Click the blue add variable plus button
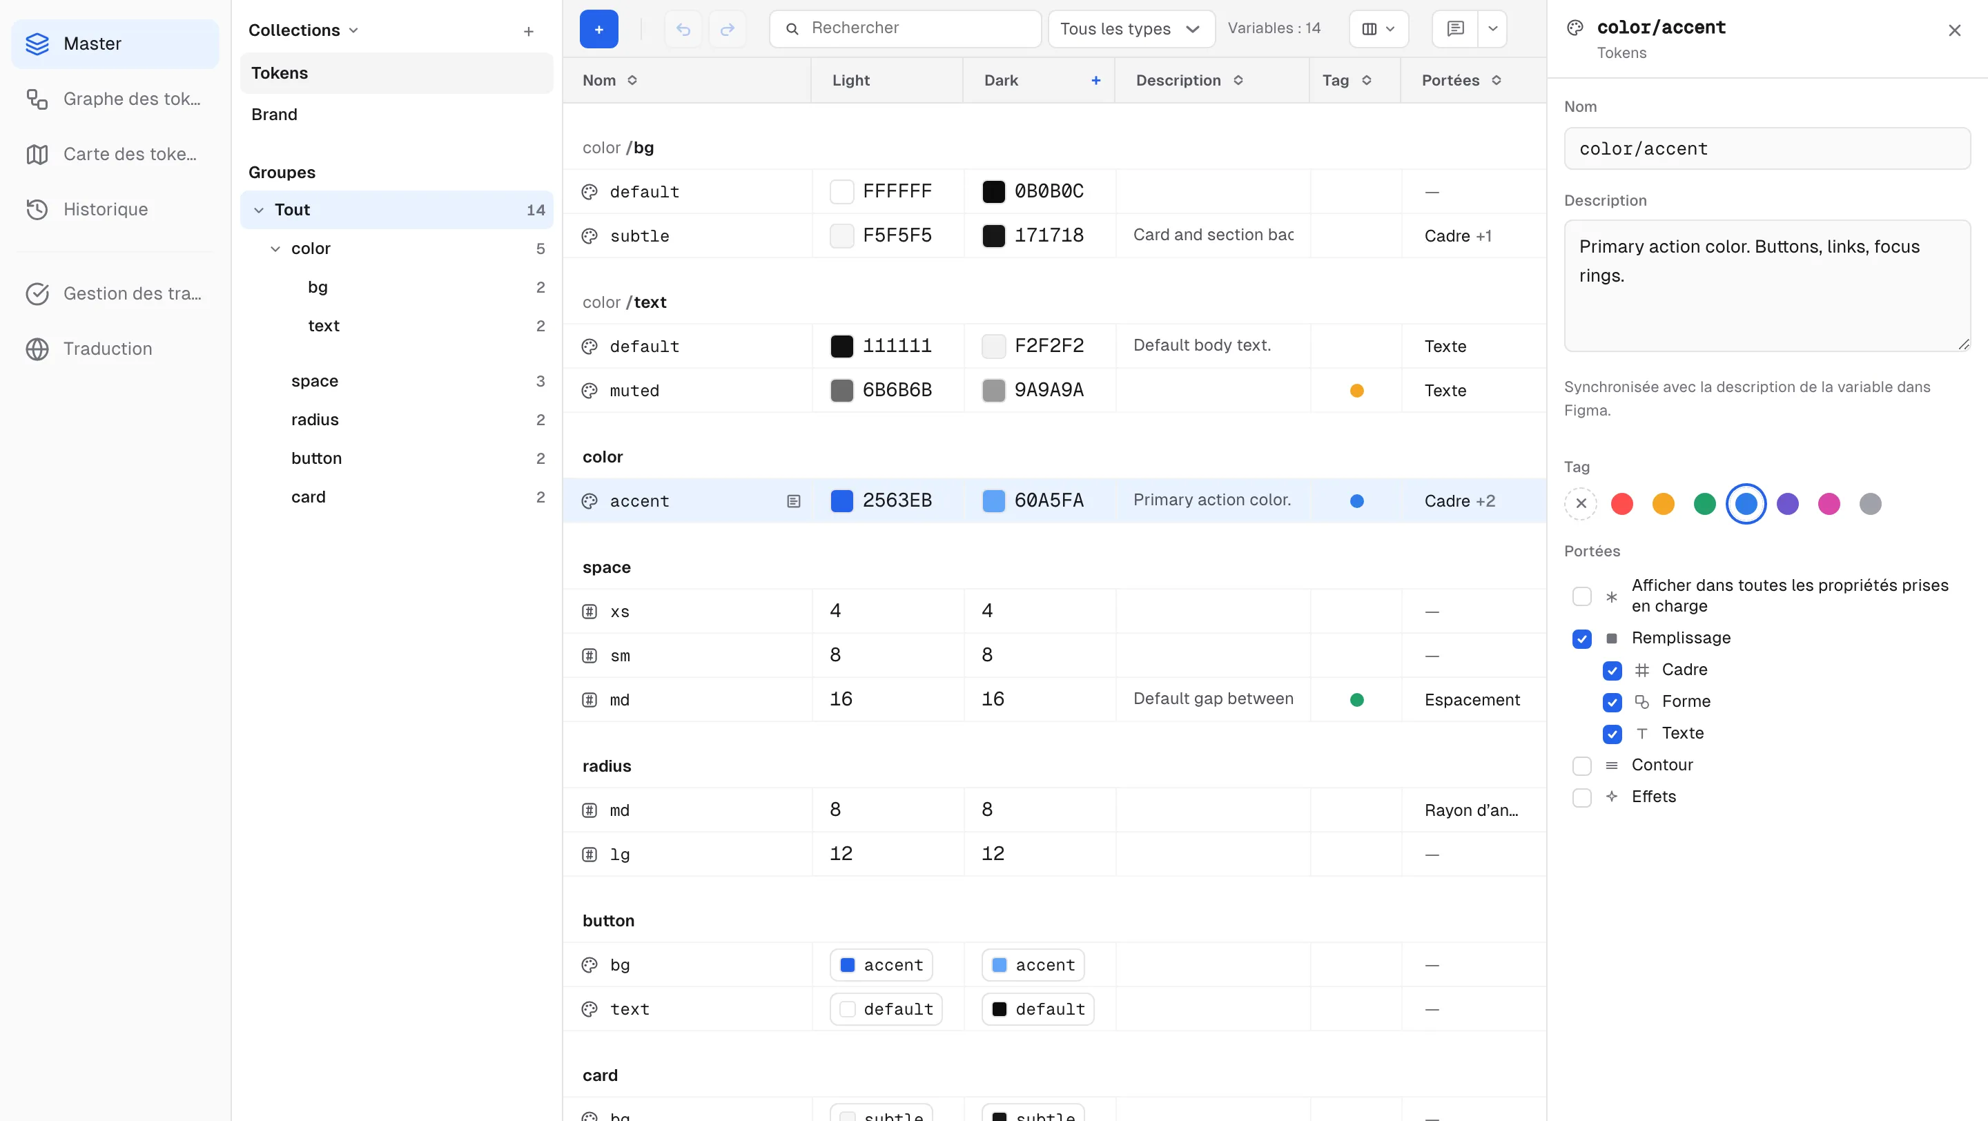The height and width of the screenshot is (1121, 1988). (599, 29)
